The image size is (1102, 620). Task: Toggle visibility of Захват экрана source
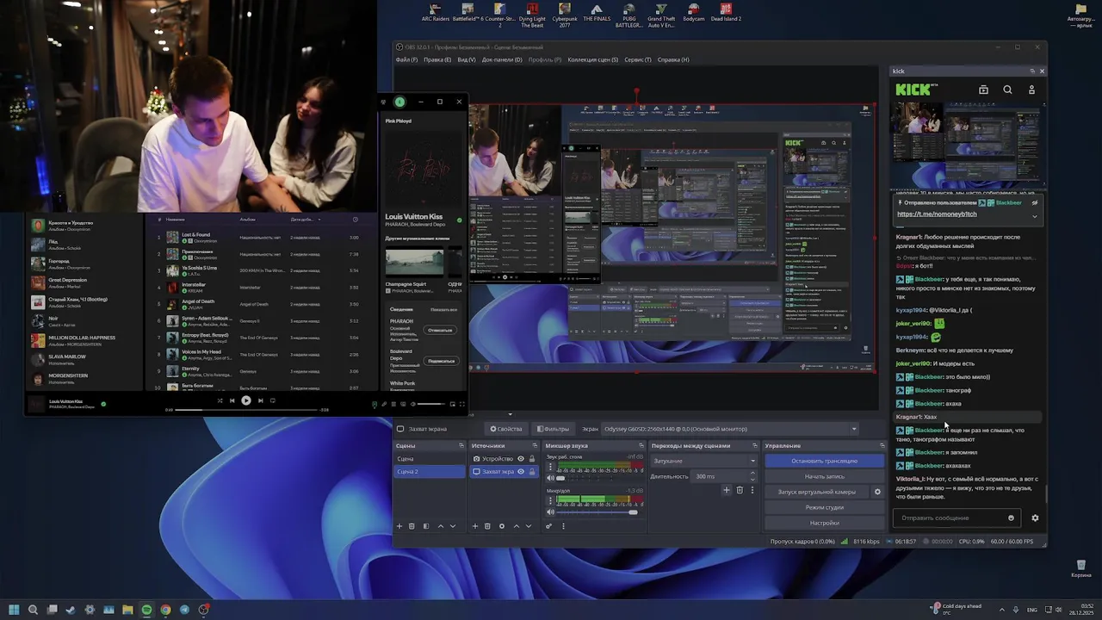click(x=521, y=472)
